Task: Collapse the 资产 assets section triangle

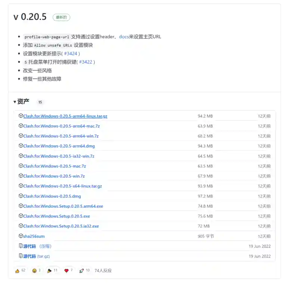Action: point(15,102)
